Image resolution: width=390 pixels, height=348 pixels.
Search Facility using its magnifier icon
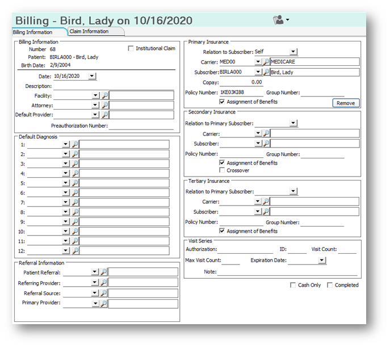[x=105, y=95]
